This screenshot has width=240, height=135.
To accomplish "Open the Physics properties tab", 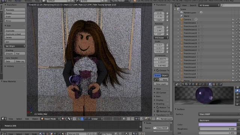I will [220, 84].
